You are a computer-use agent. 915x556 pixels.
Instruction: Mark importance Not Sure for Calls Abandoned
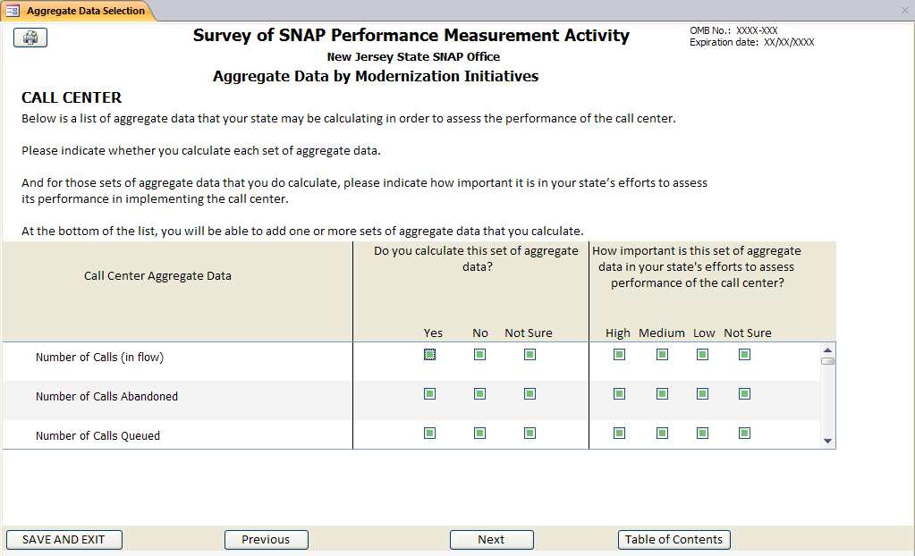744,394
